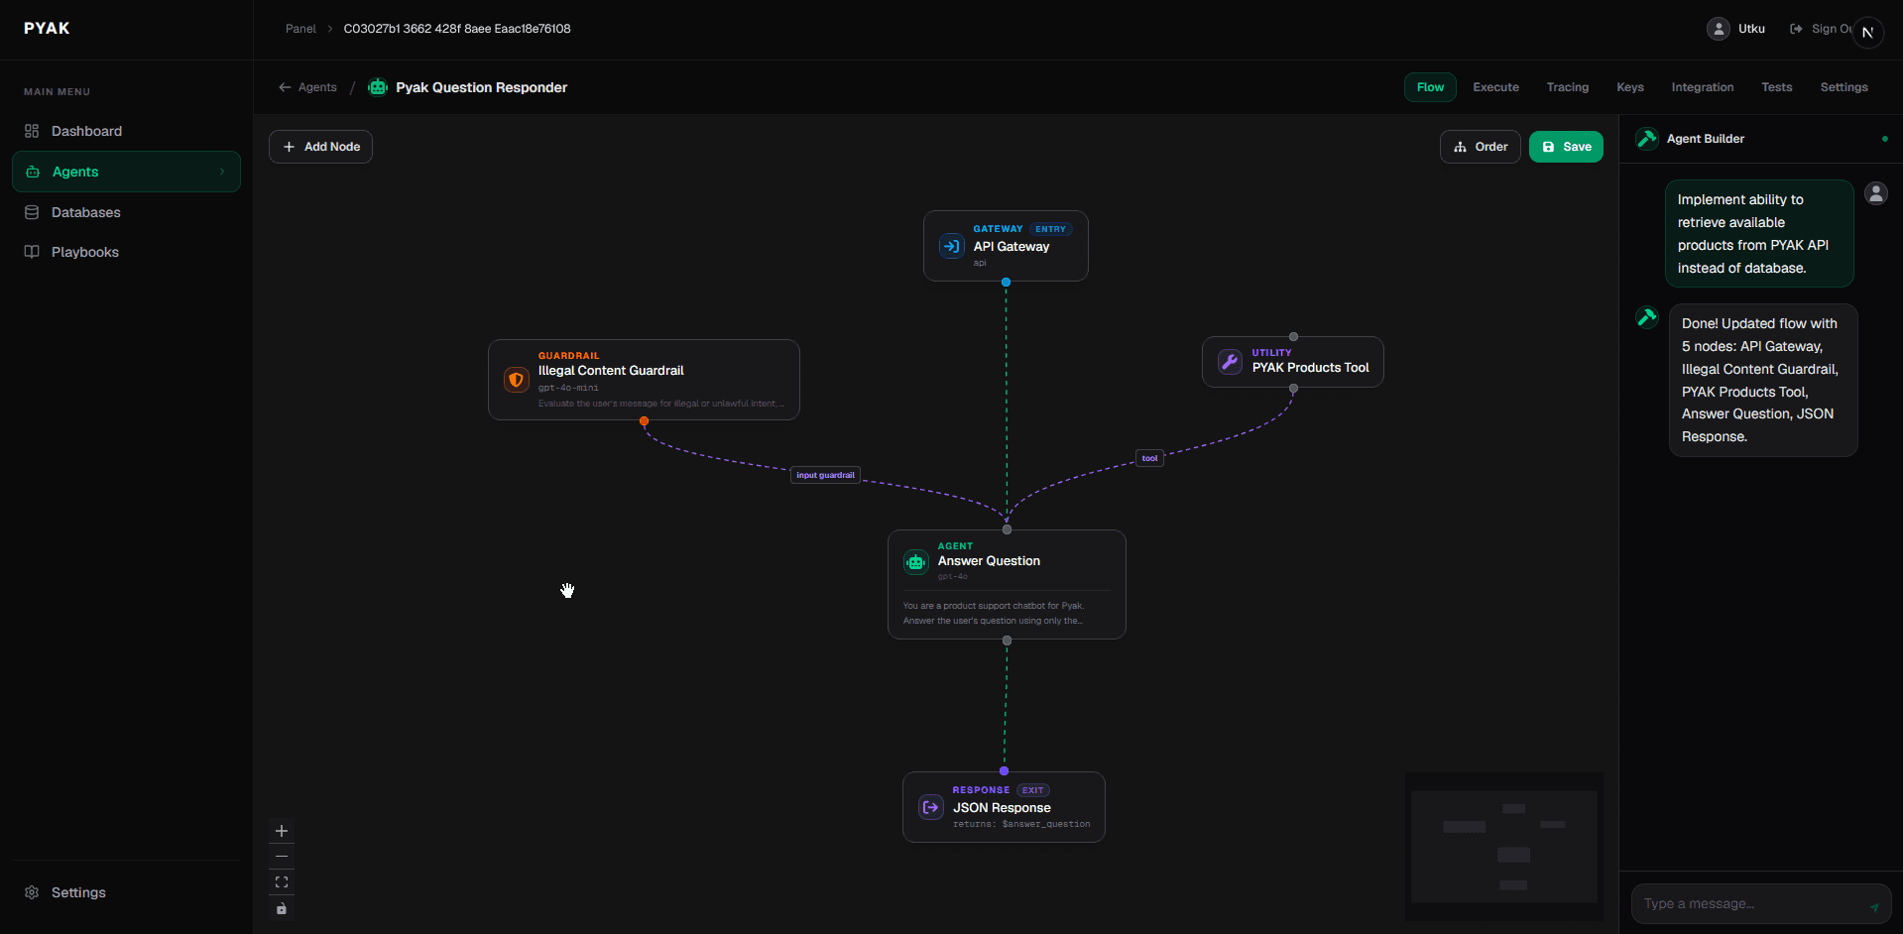Click the JSON Response exit arrow icon
The width and height of the screenshot is (1903, 934).
coord(931,807)
